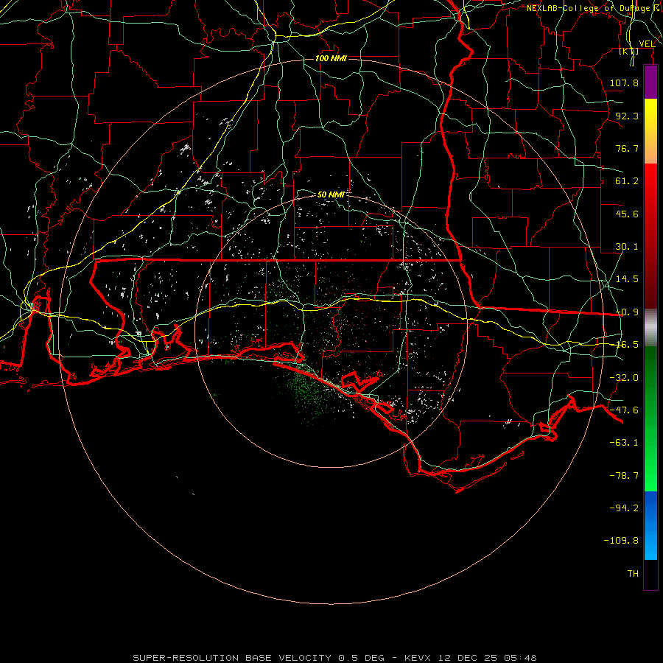Click the blue segment of the color bar
The height and width of the screenshot is (663, 663).
pos(650,525)
